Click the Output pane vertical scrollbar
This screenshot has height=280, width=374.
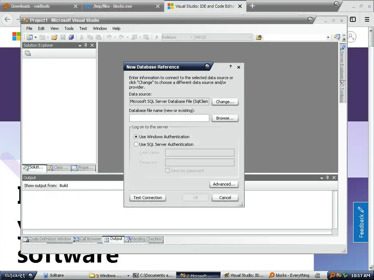pos(335,210)
